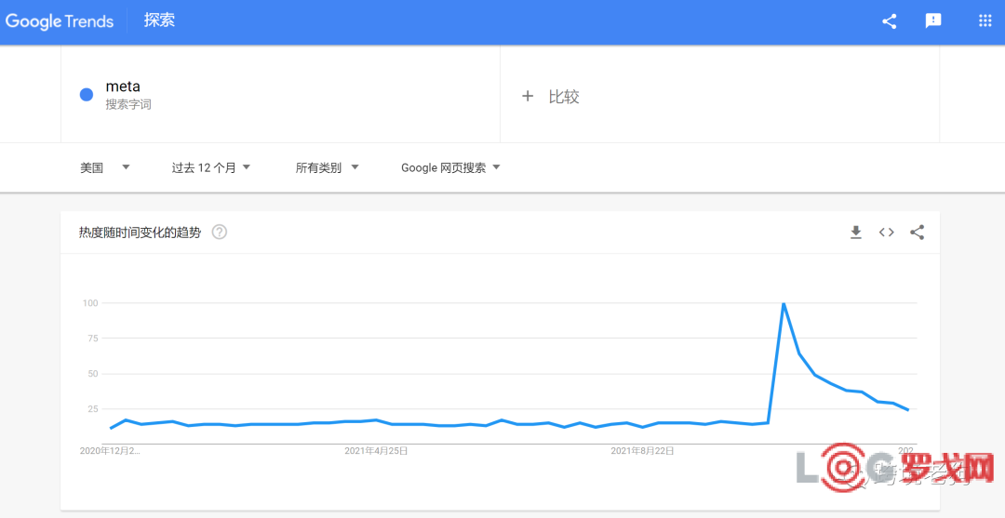Download the trend chart as CSV
The width and height of the screenshot is (1005, 518).
pyautogui.click(x=856, y=232)
